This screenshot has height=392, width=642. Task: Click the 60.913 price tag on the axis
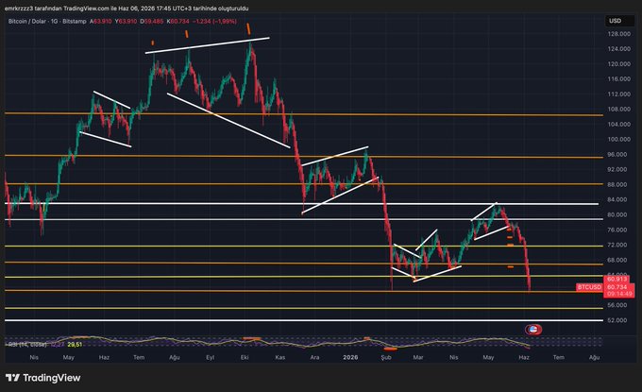pyautogui.click(x=617, y=279)
